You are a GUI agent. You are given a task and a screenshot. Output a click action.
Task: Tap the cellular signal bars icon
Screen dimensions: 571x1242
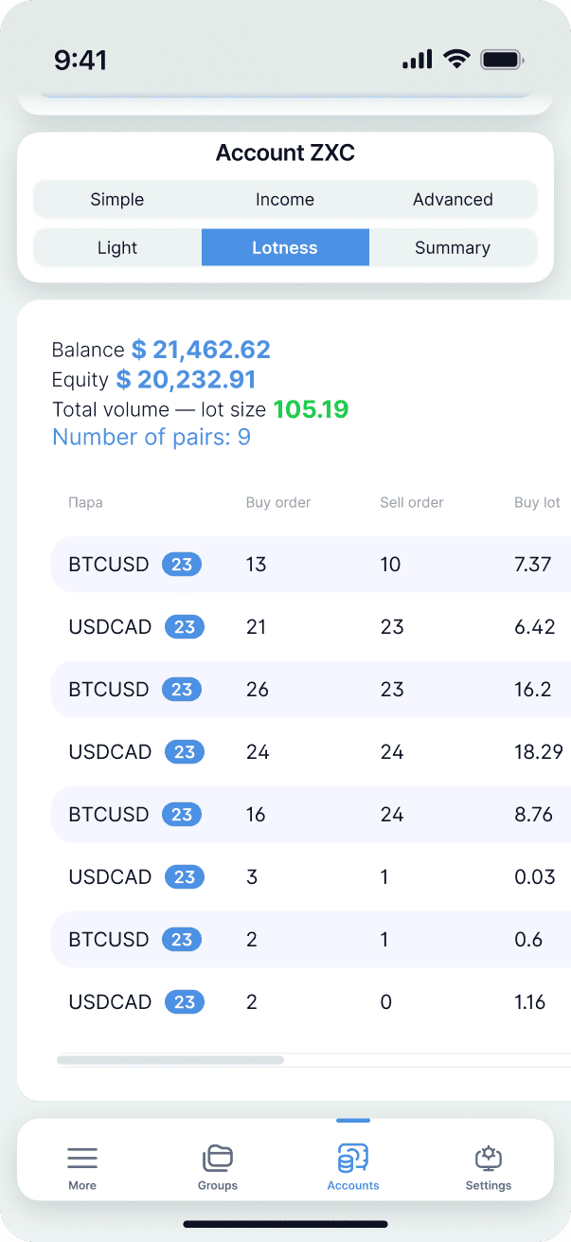pos(417,60)
